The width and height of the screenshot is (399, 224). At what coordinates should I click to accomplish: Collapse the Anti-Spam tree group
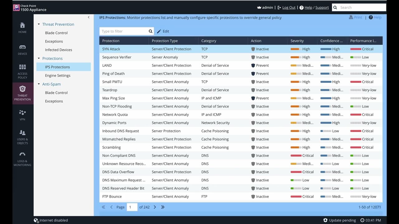tap(39, 84)
